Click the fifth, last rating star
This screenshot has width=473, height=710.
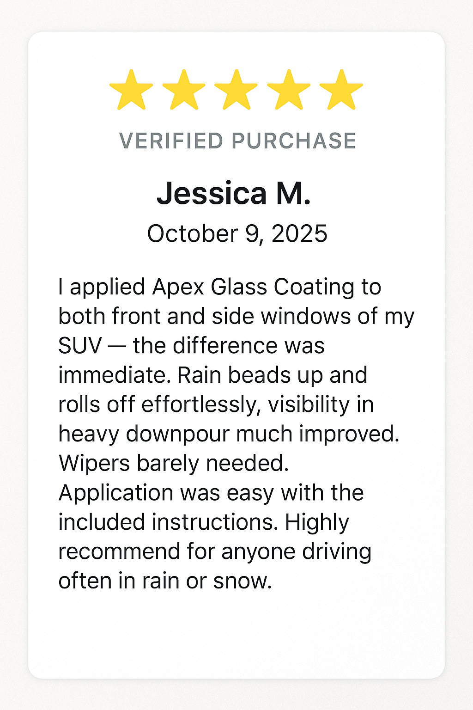(x=341, y=90)
